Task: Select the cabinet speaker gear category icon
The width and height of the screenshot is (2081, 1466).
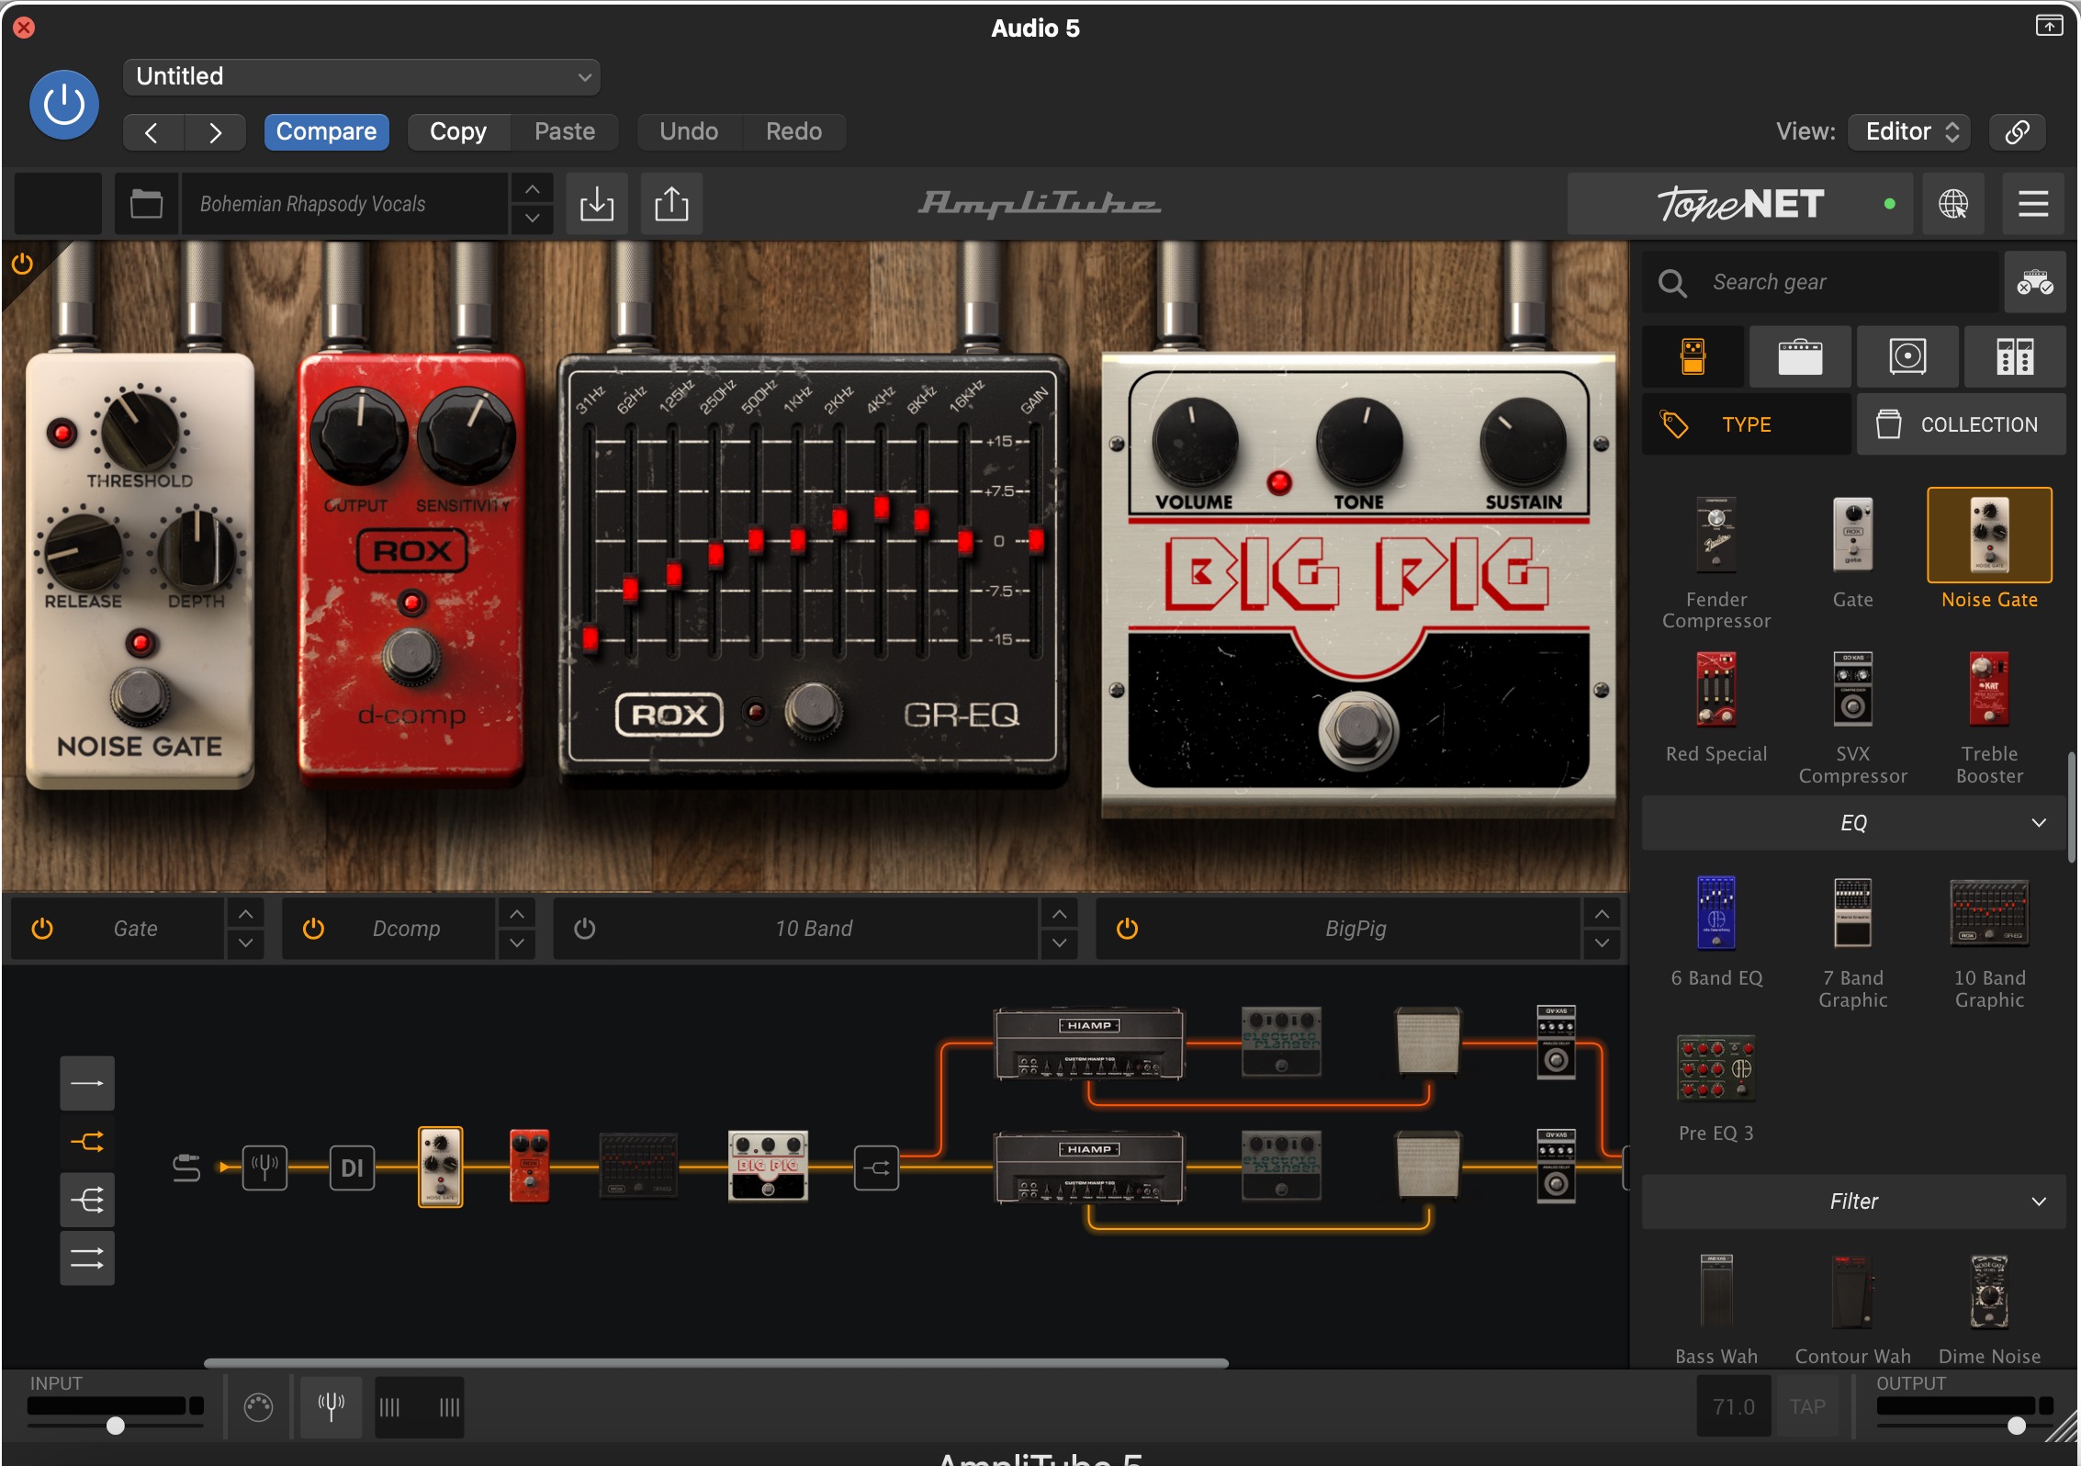Action: coord(1907,356)
